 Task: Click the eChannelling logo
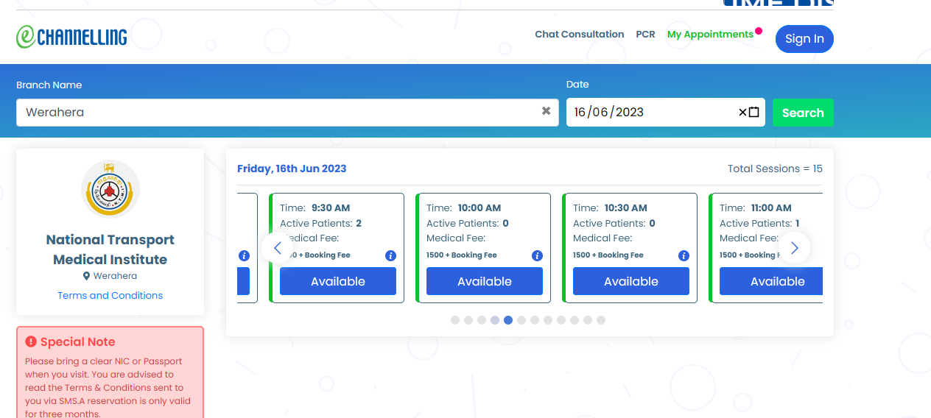tap(71, 37)
